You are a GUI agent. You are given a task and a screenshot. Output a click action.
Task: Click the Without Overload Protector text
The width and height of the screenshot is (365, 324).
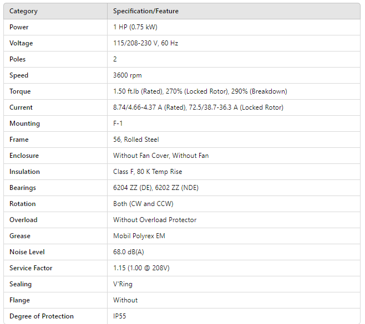tap(155, 220)
